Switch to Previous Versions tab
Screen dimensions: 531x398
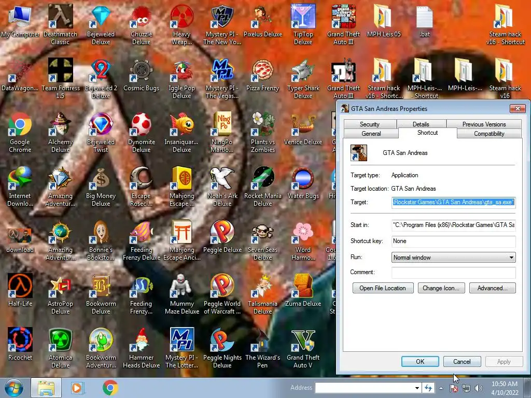484,124
